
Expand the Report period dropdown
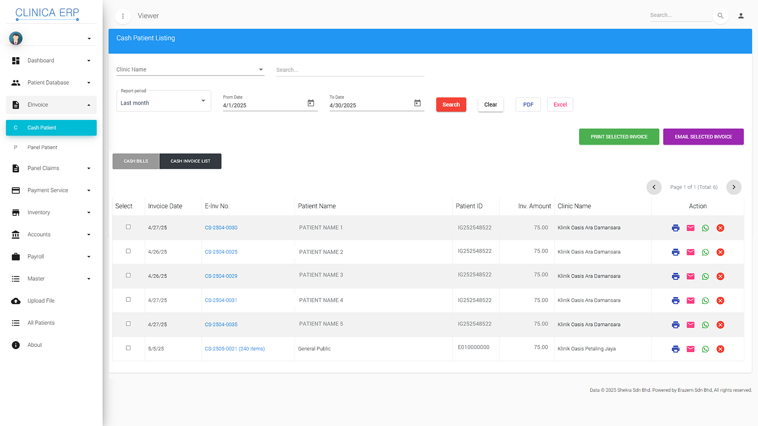pos(163,101)
